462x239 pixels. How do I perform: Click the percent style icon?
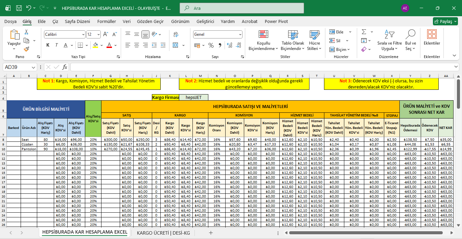[x=211, y=45]
